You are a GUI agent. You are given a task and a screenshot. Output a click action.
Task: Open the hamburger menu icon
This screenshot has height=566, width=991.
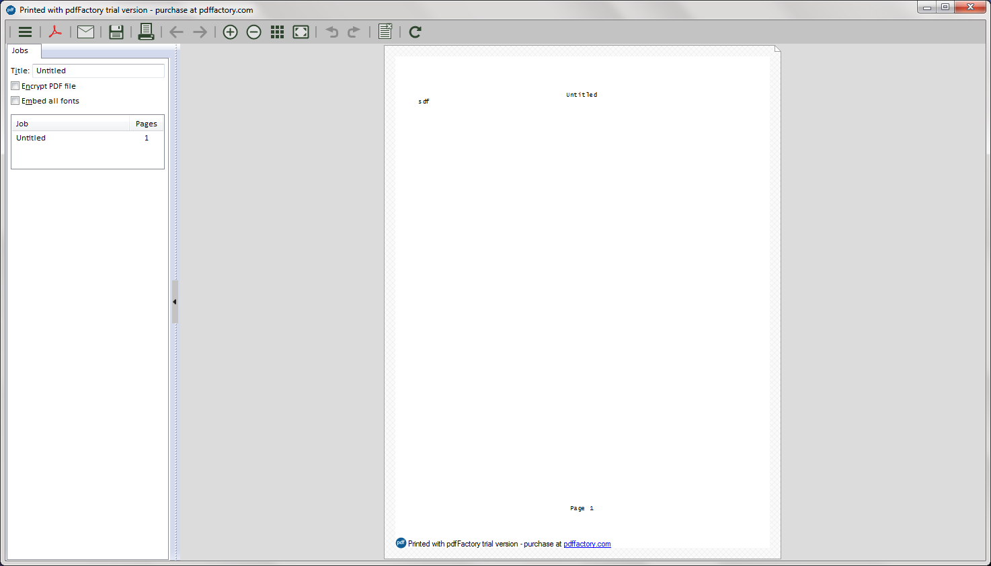click(x=25, y=32)
